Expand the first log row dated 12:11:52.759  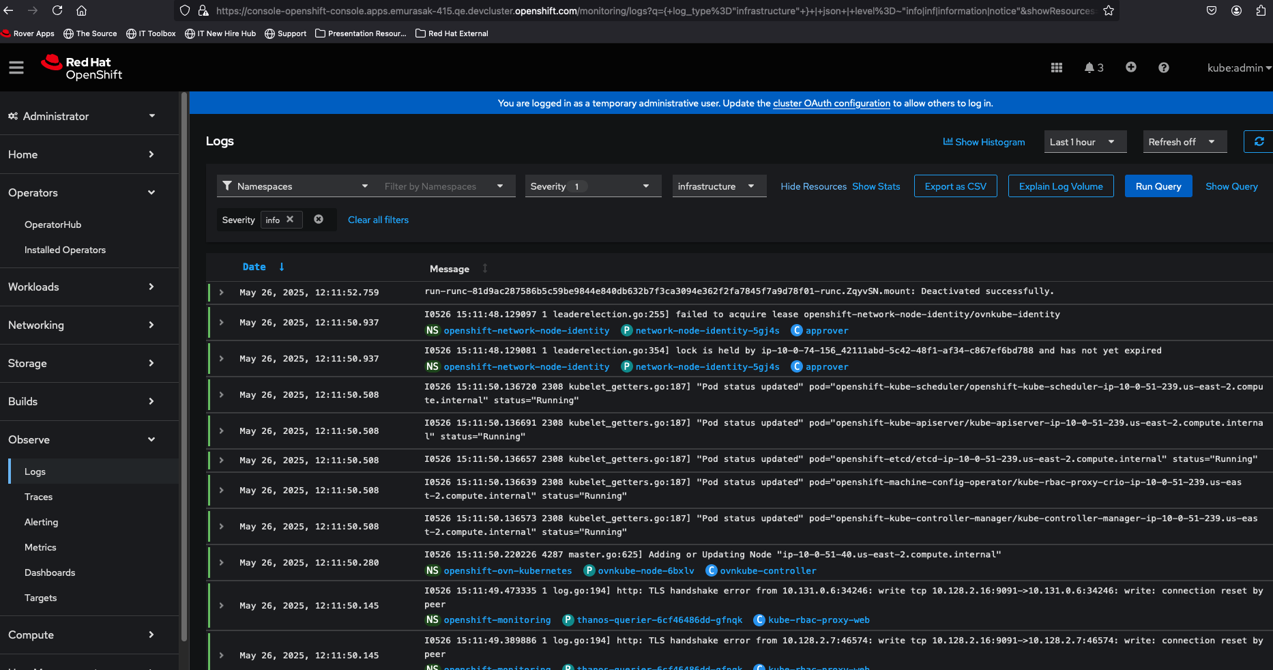pyautogui.click(x=222, y=293)
